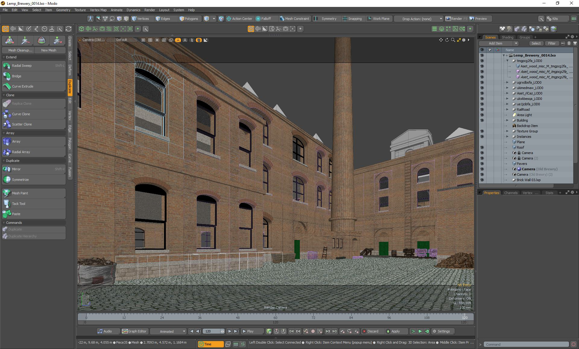
Task: Click frame 60 on the timeline
Action: tap(275, 317)
